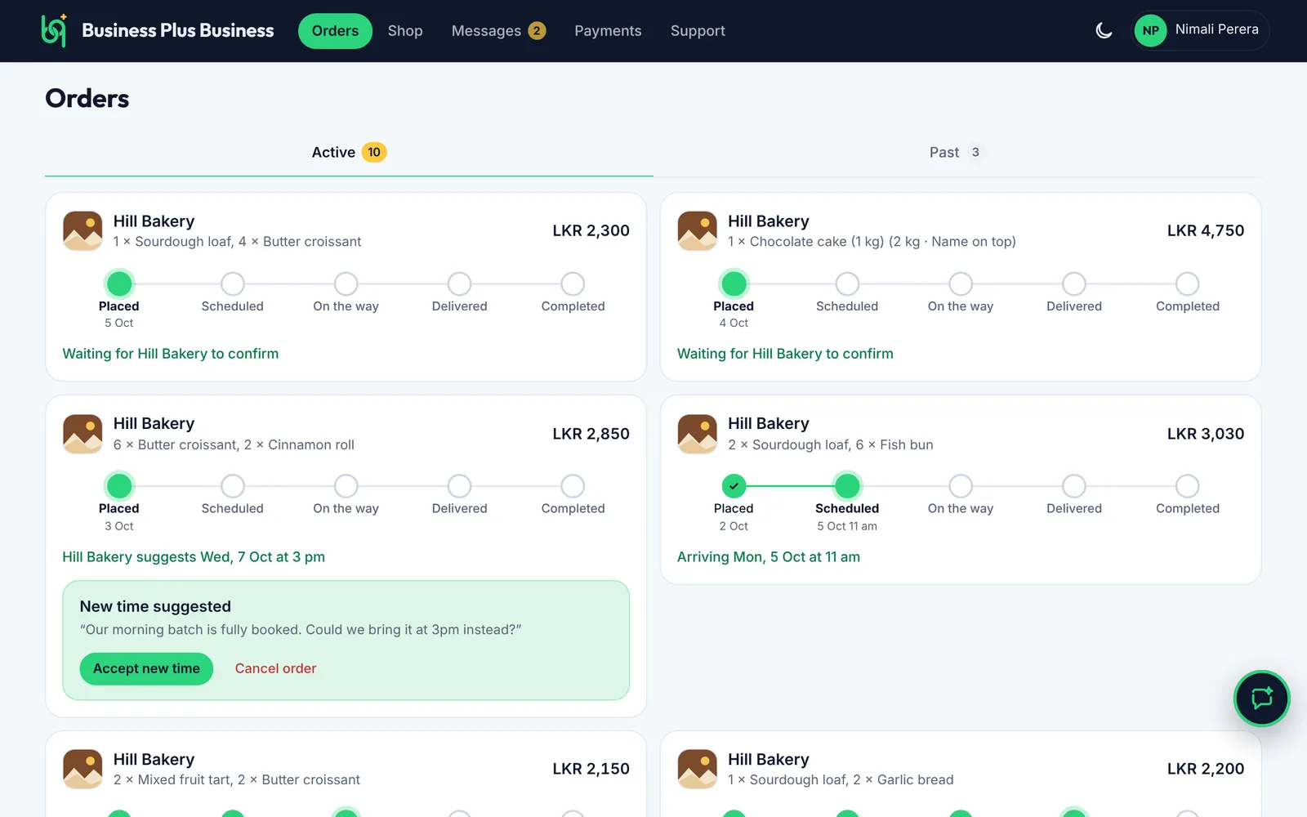Toggle dark mode with the moon icon
1307x817 pixels.
coord(1104,31)
